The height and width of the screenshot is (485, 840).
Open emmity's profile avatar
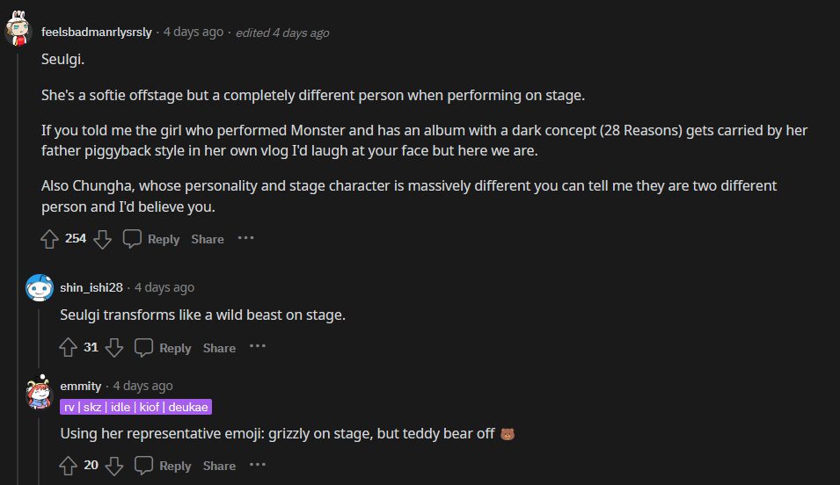pos(39,393)
